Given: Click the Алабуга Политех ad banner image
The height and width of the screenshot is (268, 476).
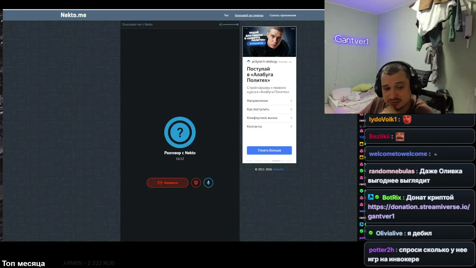Looking at the screenshot, I should [269, 42].
